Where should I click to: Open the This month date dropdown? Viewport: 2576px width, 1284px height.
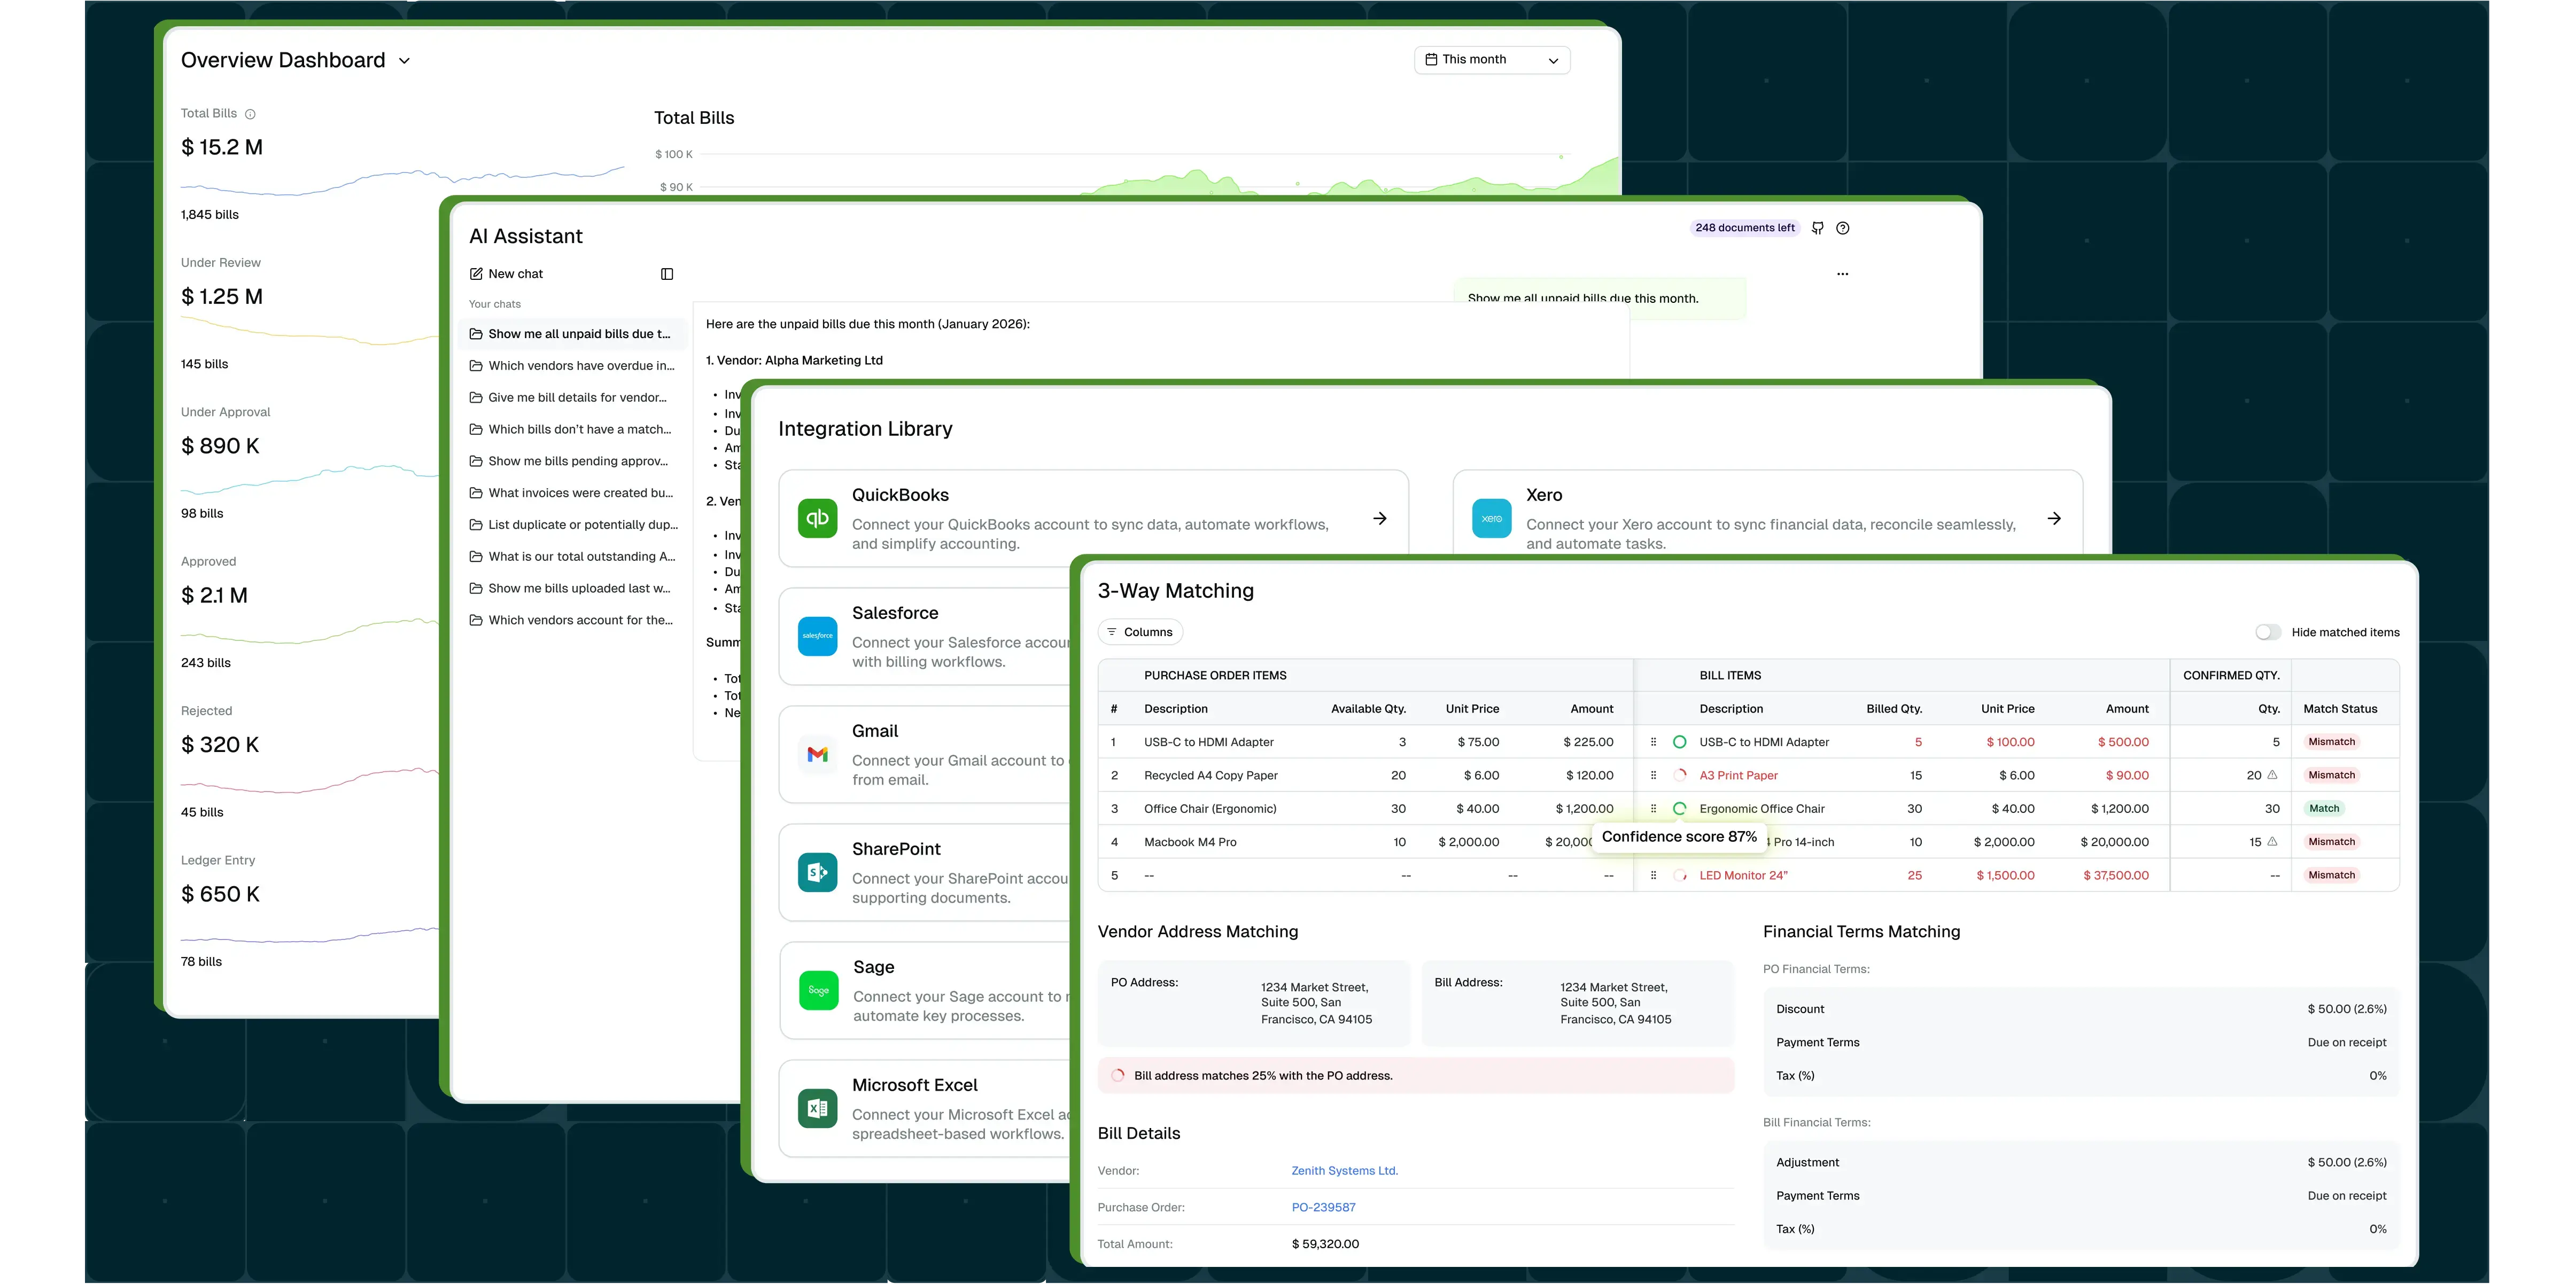[1491, 60]
